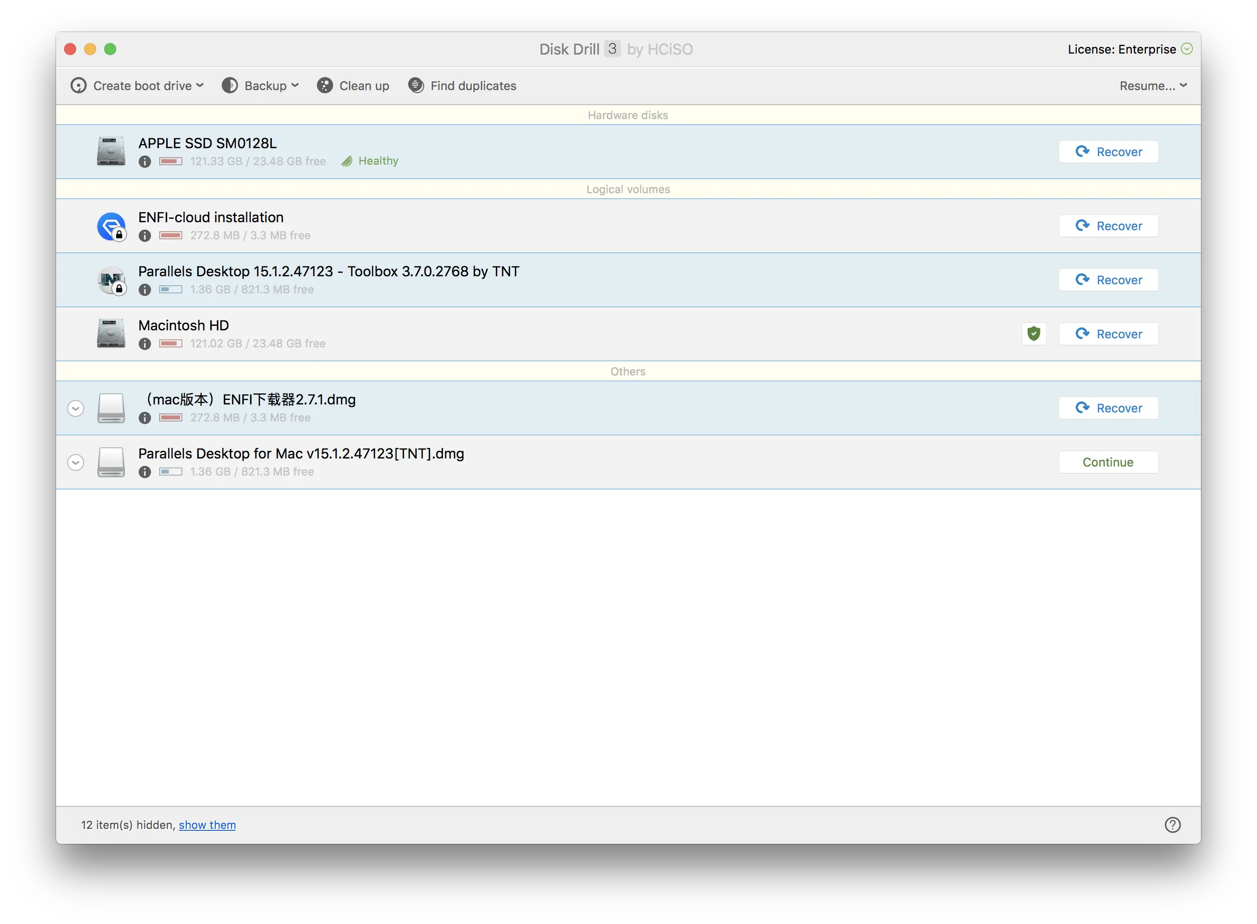The width and height of the screenshot is (1257, 924).
Task: Open the Resume... dropdown menu
Action: click(x=1153, y=86)
